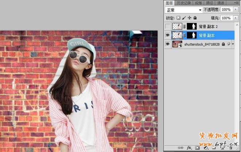Add a layer mask with bottom icon
Viewport: 241px width, 152px height.
tap(197, 148)
